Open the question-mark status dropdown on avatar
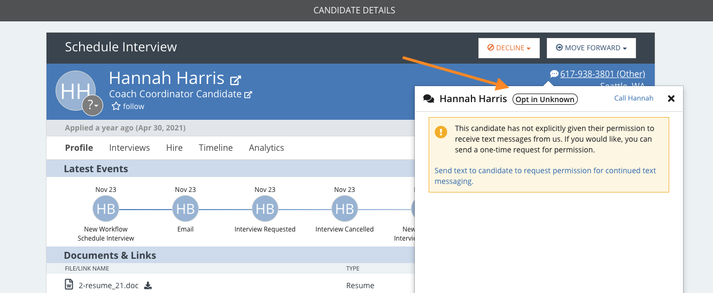Image resolution: width=713 pixels, height=293 pixels. tap(93, 106)
